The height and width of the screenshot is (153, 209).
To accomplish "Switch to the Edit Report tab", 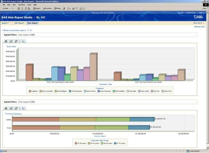I will pyautogui.click(x=19, y=23).
